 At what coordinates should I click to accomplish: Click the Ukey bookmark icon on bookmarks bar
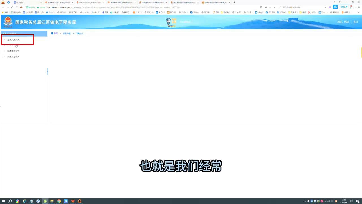tap(256, 12)
